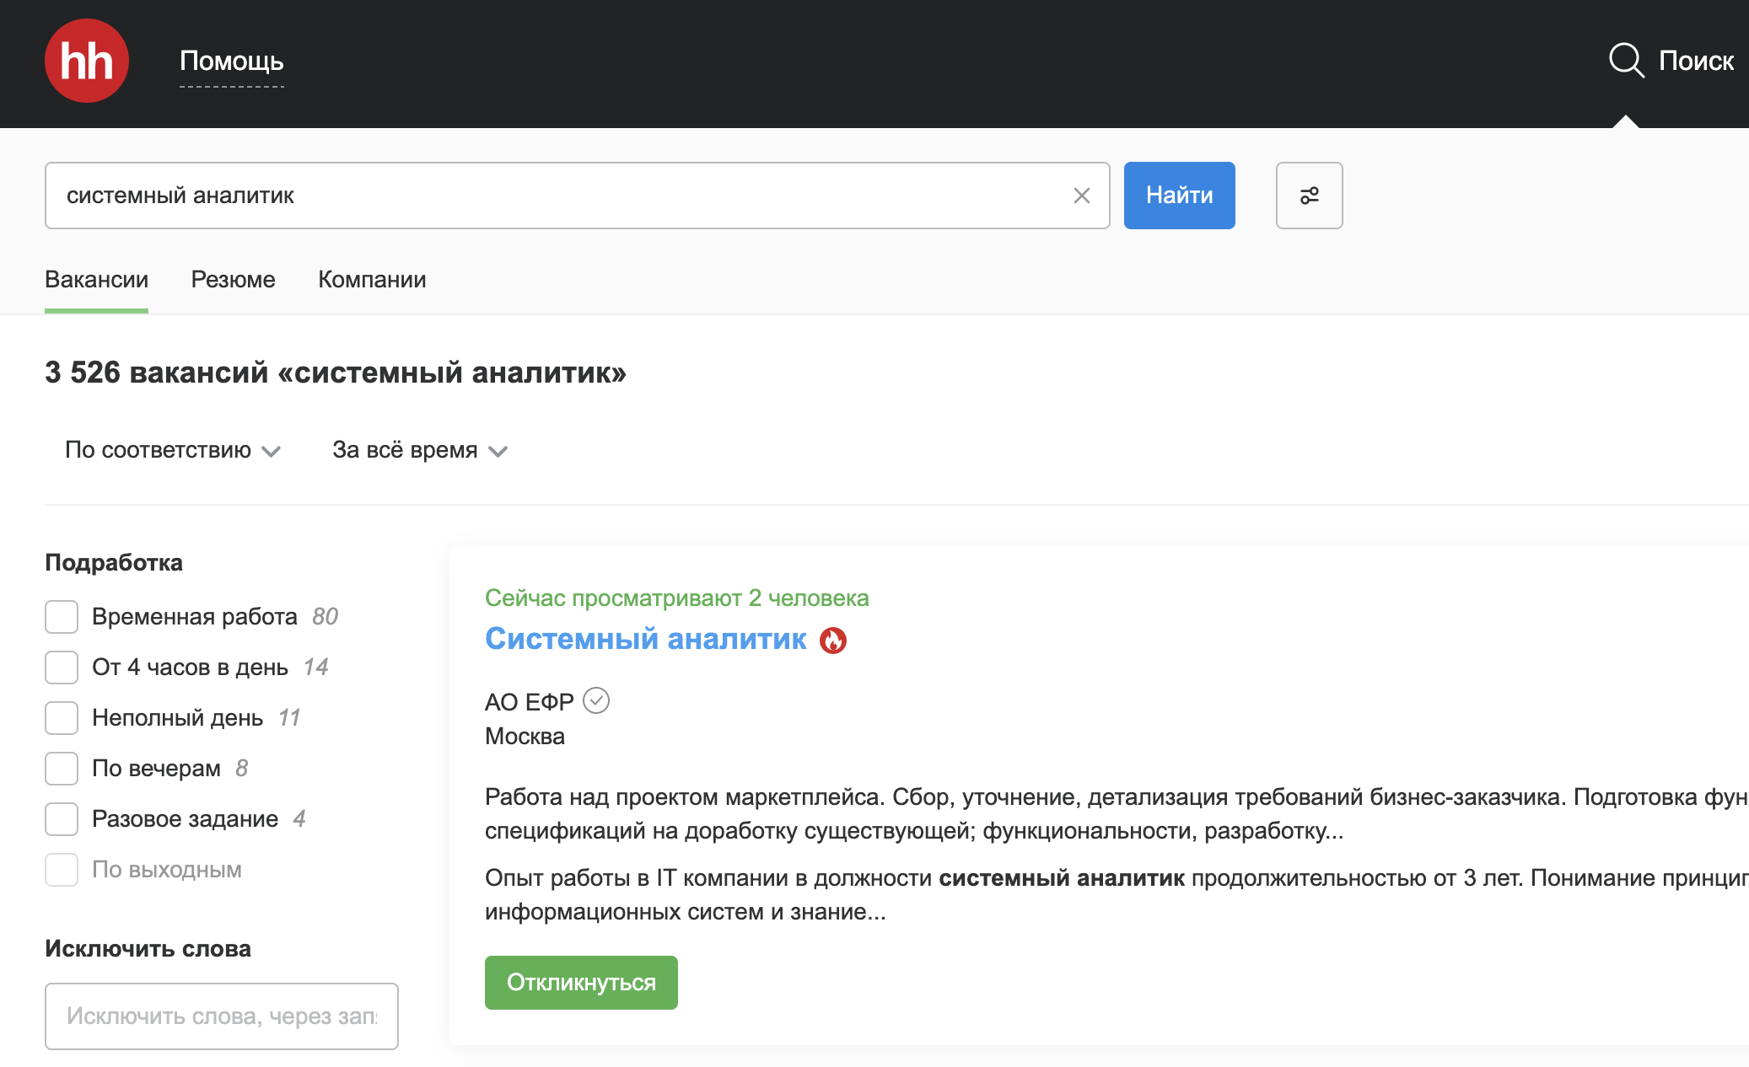
Task: Expand За всё время period dropdown
Action: pos(419,450)
